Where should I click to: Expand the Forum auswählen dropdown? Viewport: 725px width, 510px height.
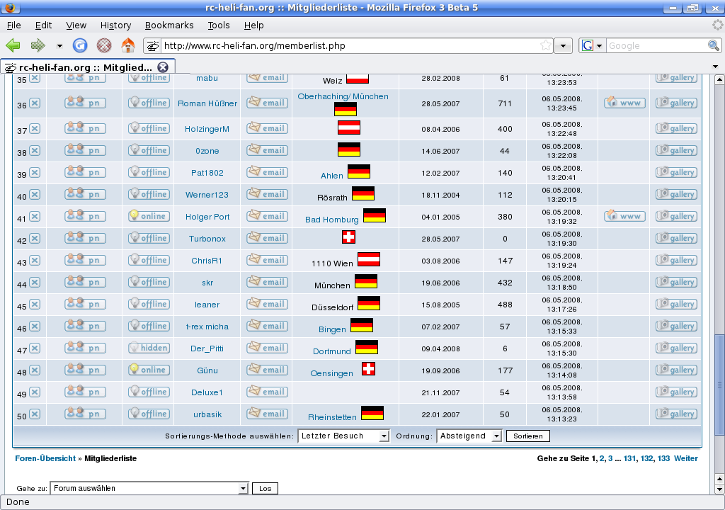[149, 488]
